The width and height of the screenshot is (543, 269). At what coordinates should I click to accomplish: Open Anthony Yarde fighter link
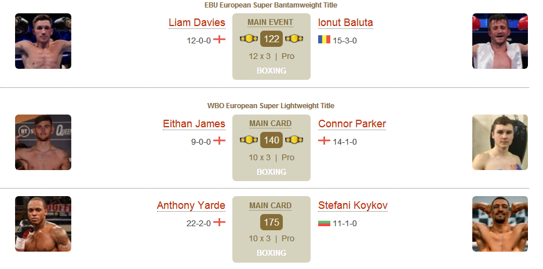(191, 205)
